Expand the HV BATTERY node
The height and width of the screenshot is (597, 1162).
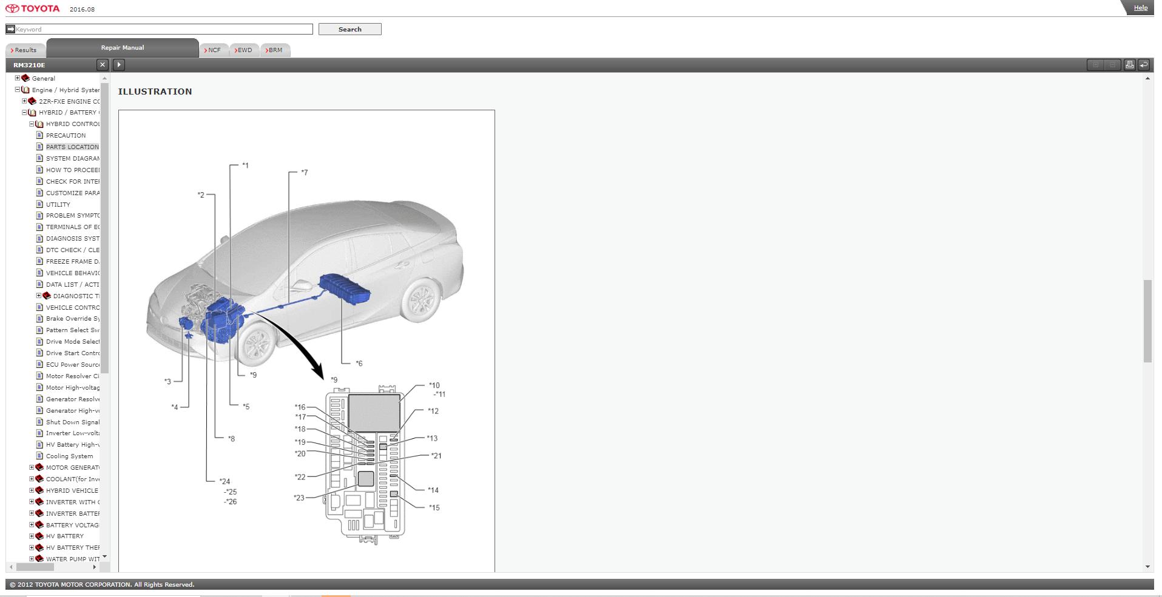tap(32, 536)
